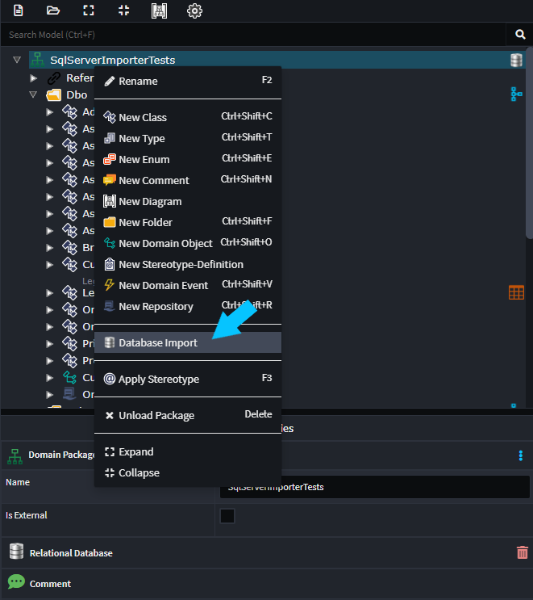
Task: Select Rename in context menu
Action: 188,81
